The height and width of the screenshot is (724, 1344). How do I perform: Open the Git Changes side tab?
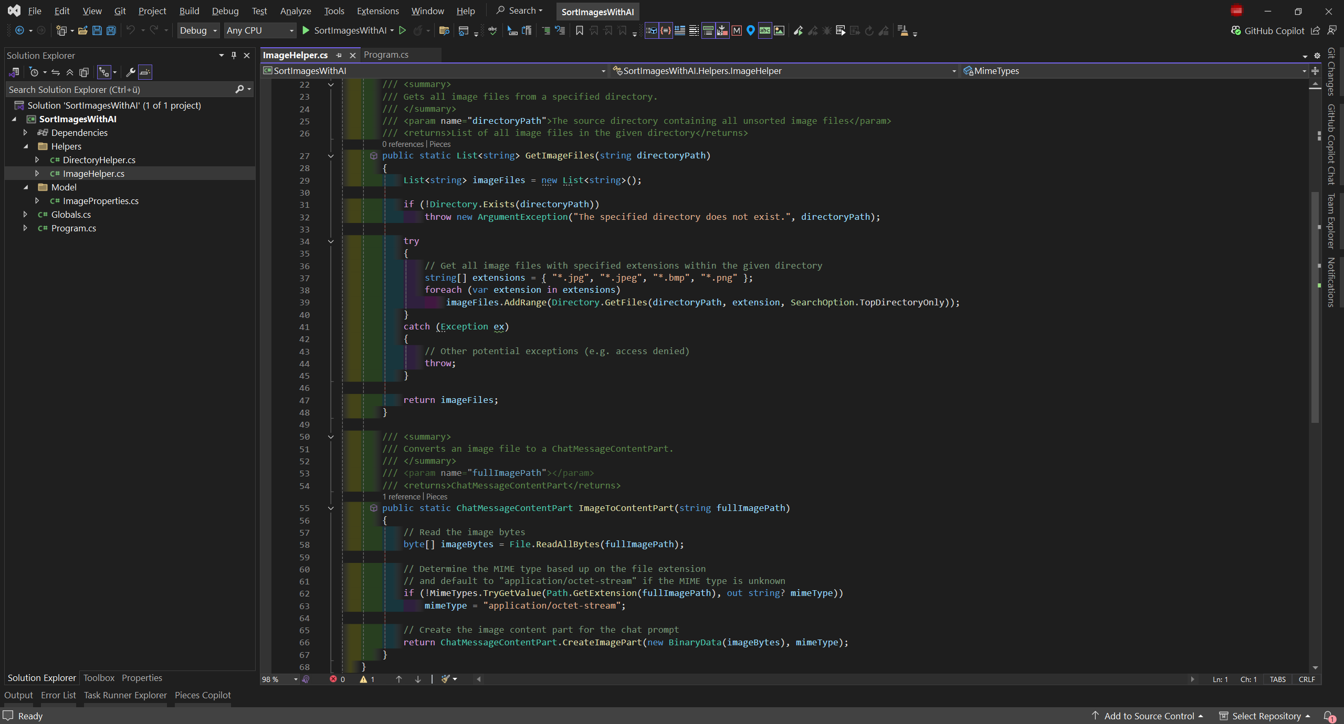click(1331, 72)
